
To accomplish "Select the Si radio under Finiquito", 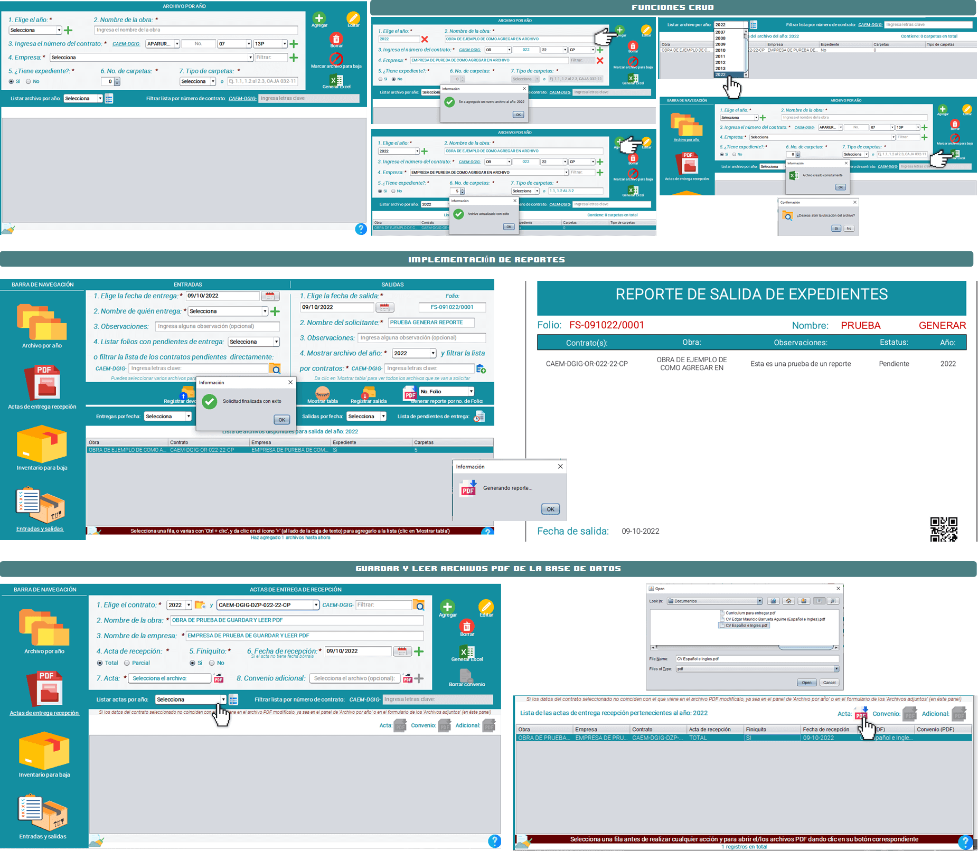I will click(x=192, y=663).
